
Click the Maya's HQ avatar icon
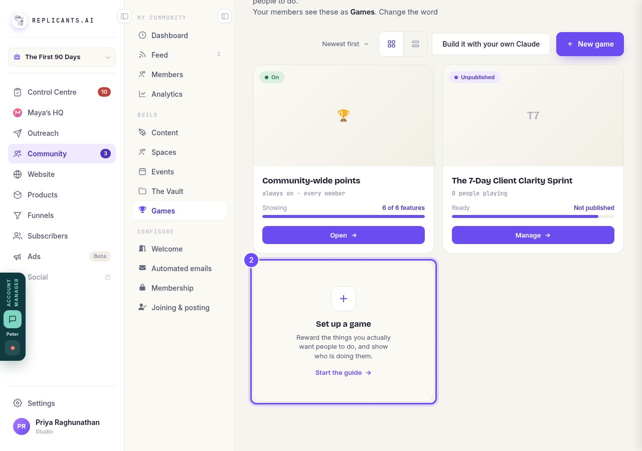tap(18, 113)
